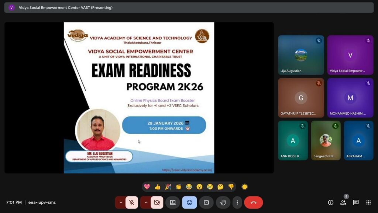Select Sangeeth K.K. participant tile
The width and height of the screenshot is (378, 213).
326,140
